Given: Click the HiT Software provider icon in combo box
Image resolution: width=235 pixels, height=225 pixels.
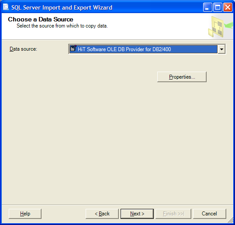Looking at the screenshot, I should [73, 48].
